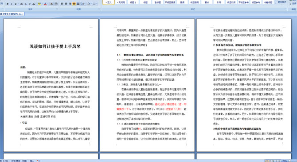Apply subscript formatting
Screen dimensions: 297x162
[x=26, y=4]
